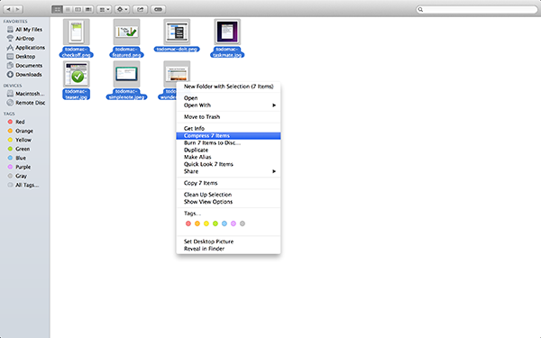Screen dimensions: 541x338
Task: Open the item arrangement dropdown in toolbar
Action: pos(105,9)
